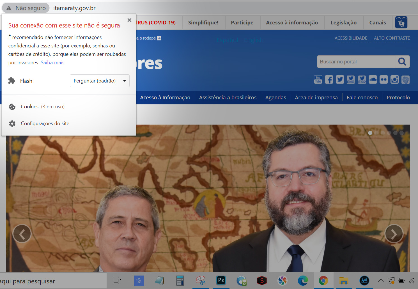Open the blue gear app in taskbar
This screenshot has width=418, height=289.
[x=139, y=281]
